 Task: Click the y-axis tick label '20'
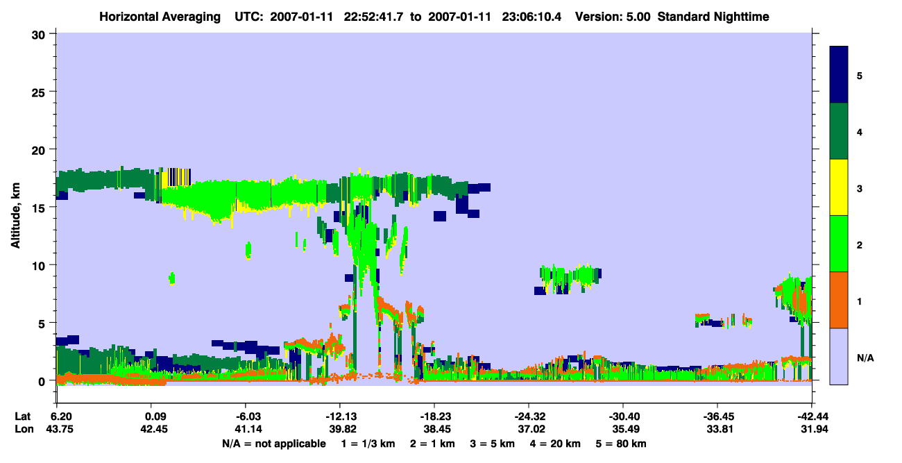[40, 150]
